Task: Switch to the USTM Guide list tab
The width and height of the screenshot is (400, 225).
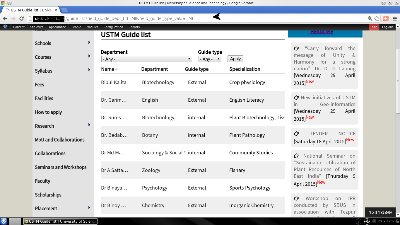Action: point(31,10)
